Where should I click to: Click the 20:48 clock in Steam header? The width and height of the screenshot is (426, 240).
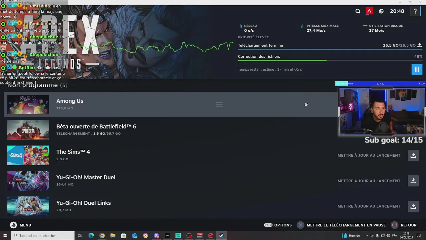click(397, 11)
